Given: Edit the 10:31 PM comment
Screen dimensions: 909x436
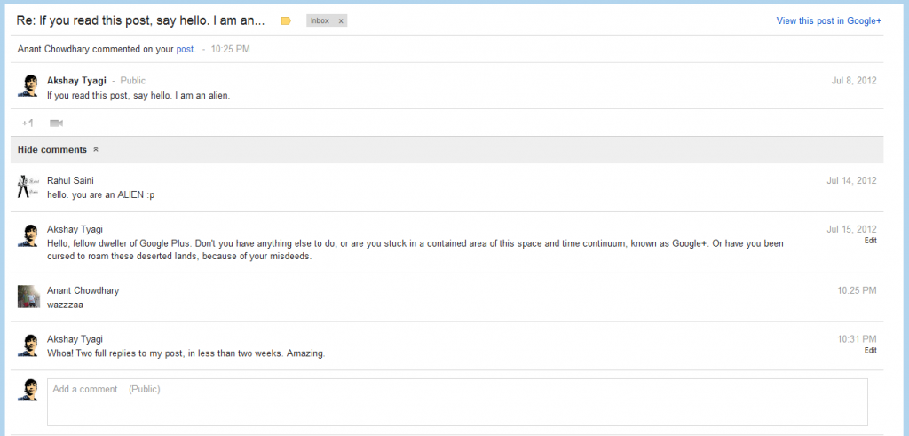Looking at the screenshot, I should tap(870, 350).
